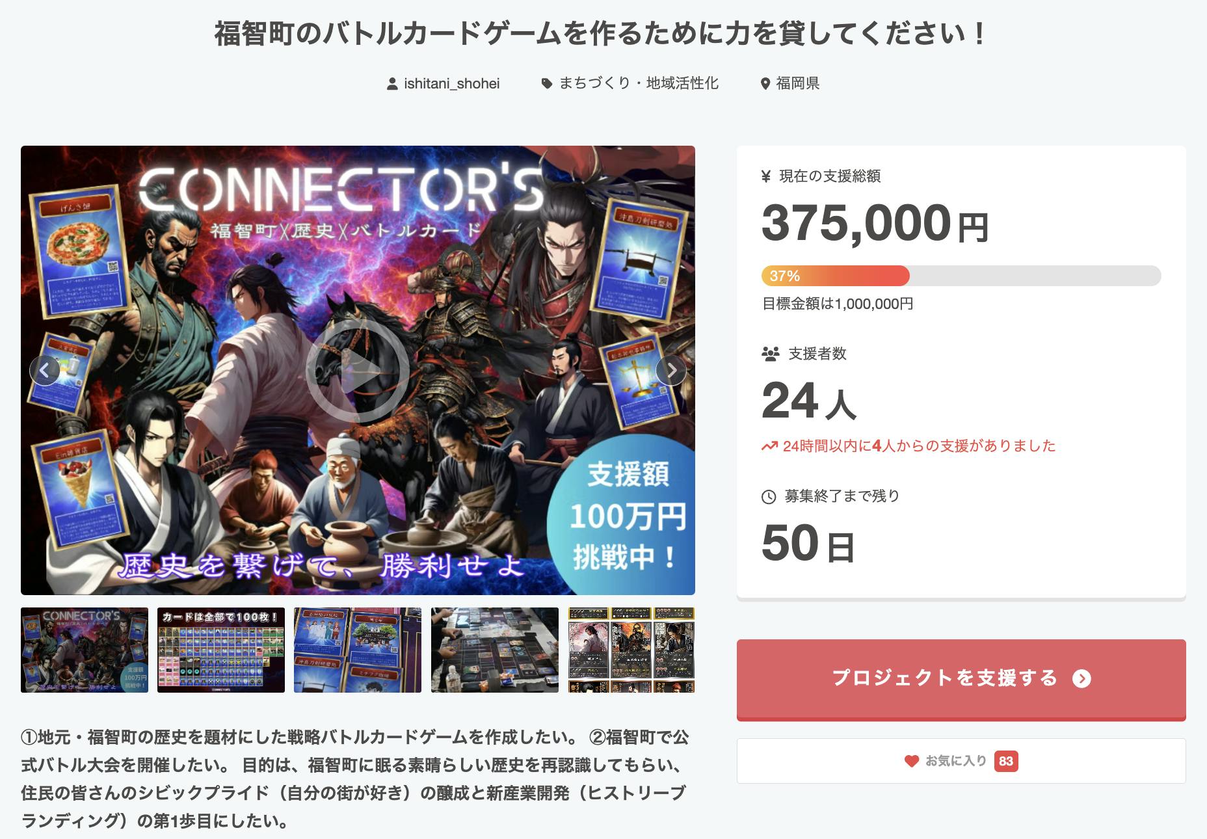
Task: Click the tag icon next to まちづくり
Action: point(547,84)
